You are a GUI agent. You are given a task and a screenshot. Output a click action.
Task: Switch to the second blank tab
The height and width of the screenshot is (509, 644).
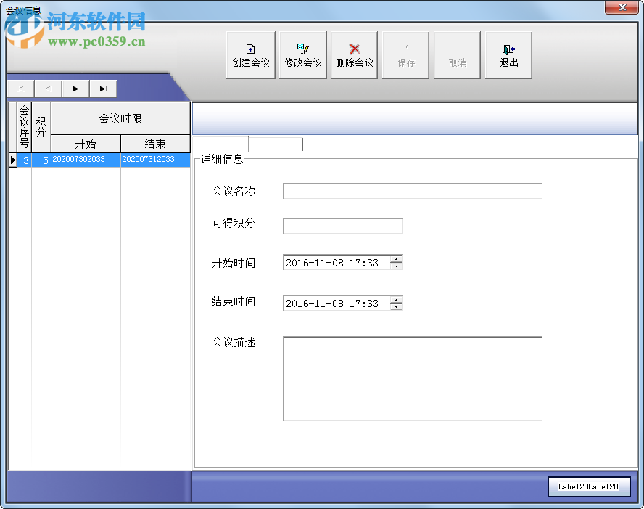pos(276,144)
